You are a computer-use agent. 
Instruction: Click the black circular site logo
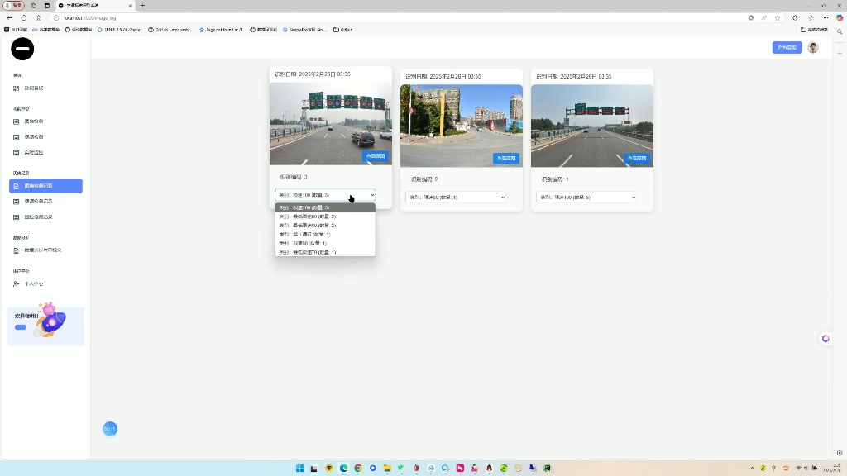[22, 49]
